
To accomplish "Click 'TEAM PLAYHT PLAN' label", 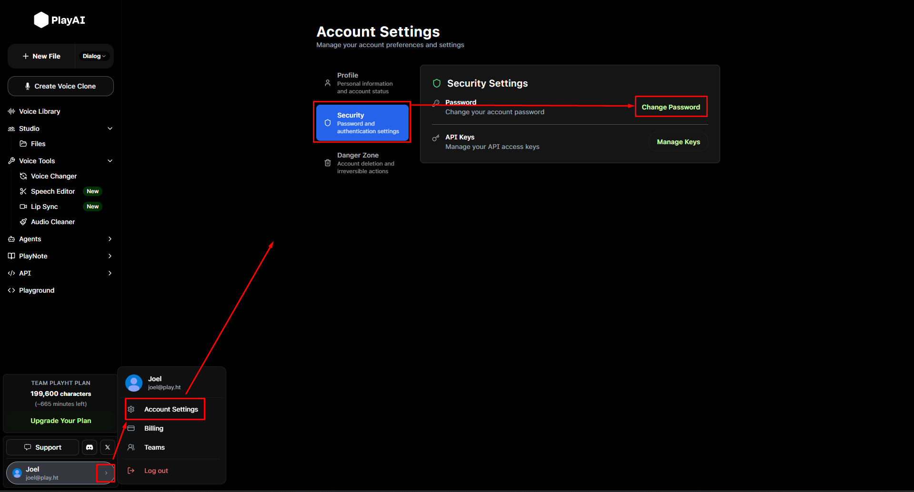I will pyautogui.click(x=61, y=383).
